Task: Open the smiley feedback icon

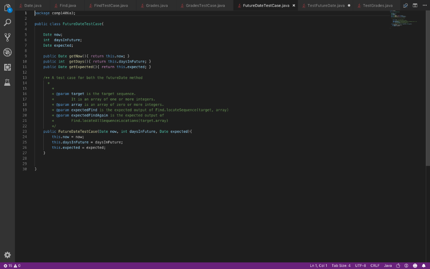Action: pos(415,266)
